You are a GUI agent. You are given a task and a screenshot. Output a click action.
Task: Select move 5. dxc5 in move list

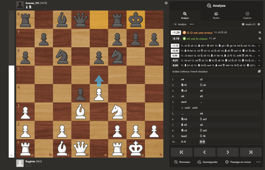tap(184, 102)
